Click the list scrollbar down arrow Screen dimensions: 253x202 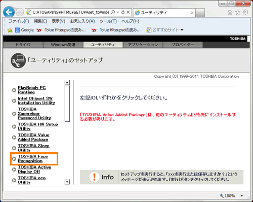click(x=67, y=182)
